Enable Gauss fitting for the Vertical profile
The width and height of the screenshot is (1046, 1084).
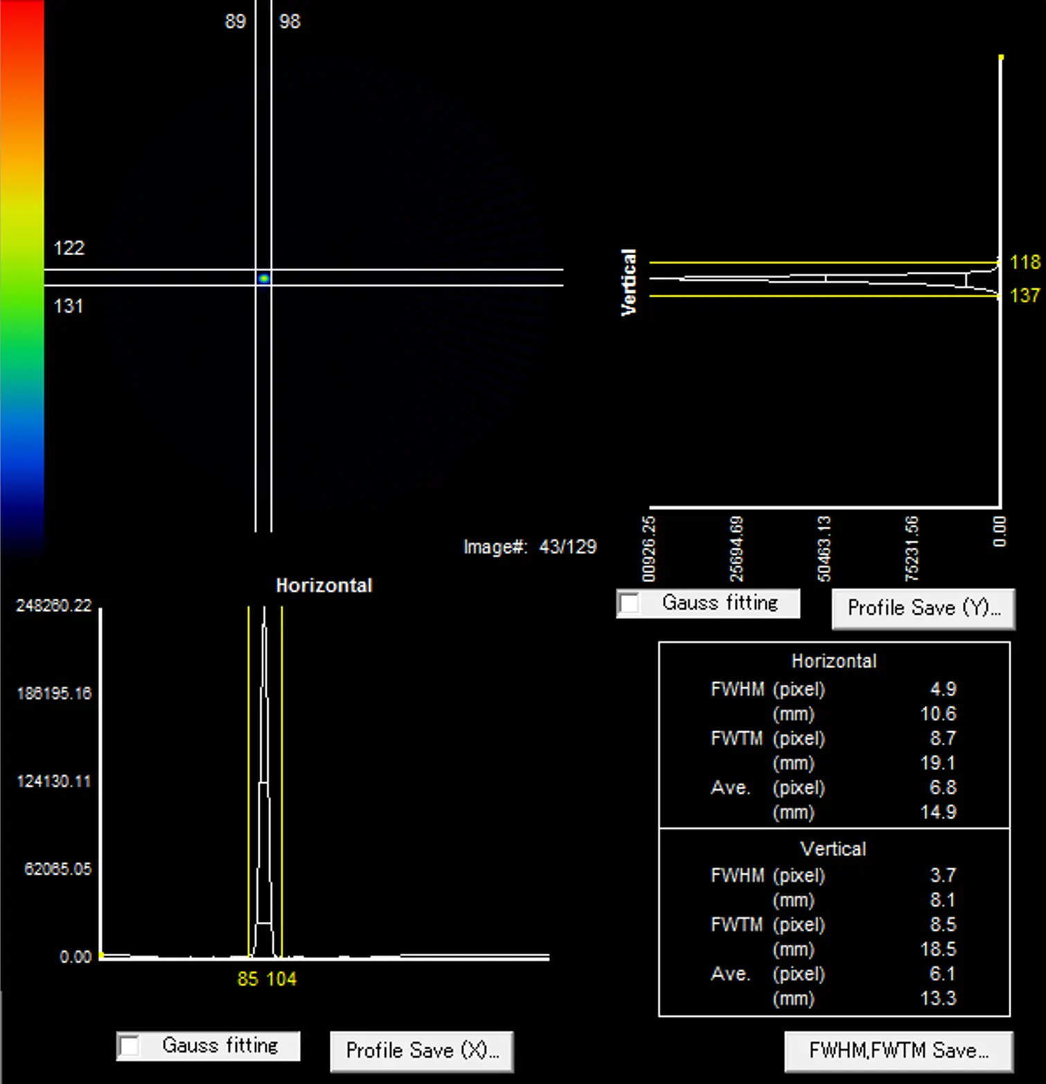click(x=630, y=603)
